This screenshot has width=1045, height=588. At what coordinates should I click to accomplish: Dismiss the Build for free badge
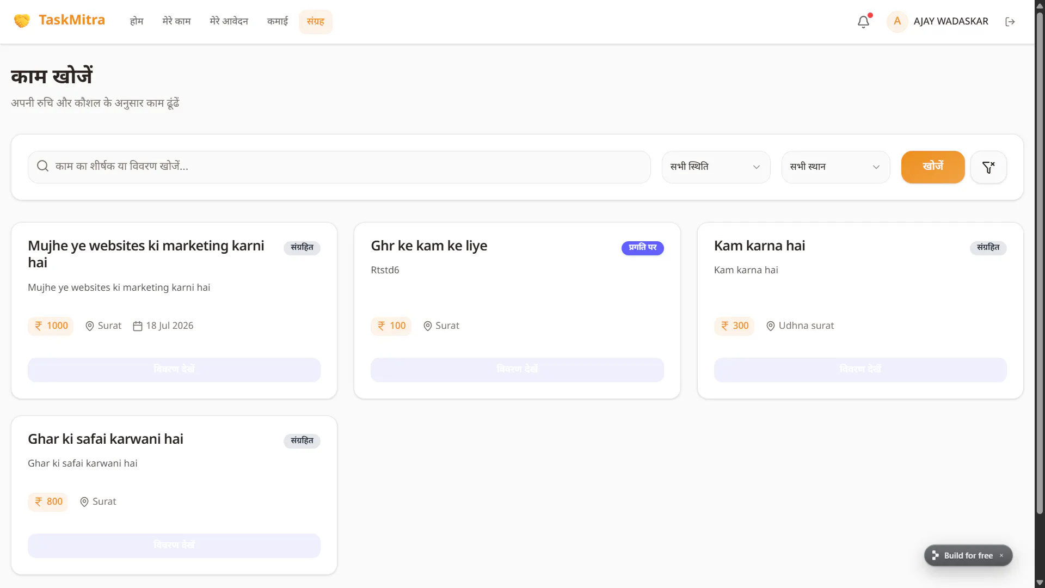click(1001, 555)
